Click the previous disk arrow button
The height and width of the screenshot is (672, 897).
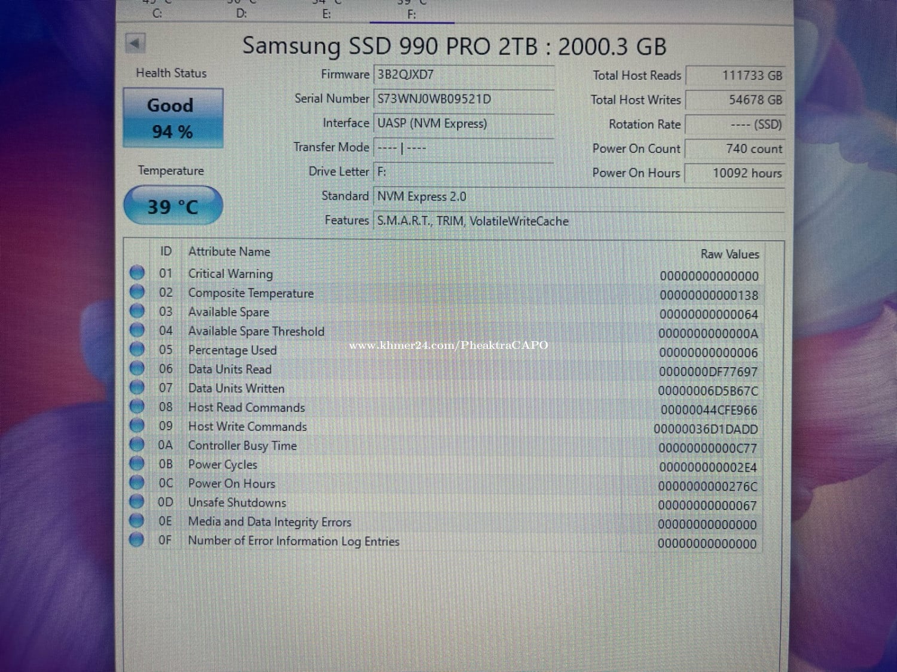pyautogui.click(x=135, y=43)
